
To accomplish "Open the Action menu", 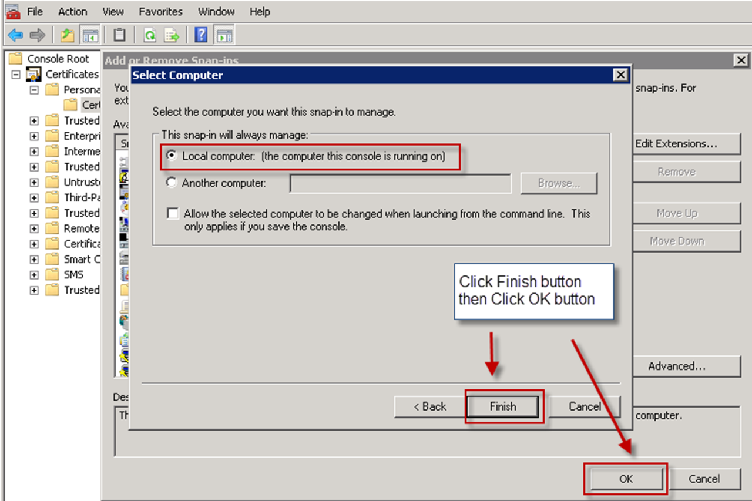I will [x=73, y=11].
